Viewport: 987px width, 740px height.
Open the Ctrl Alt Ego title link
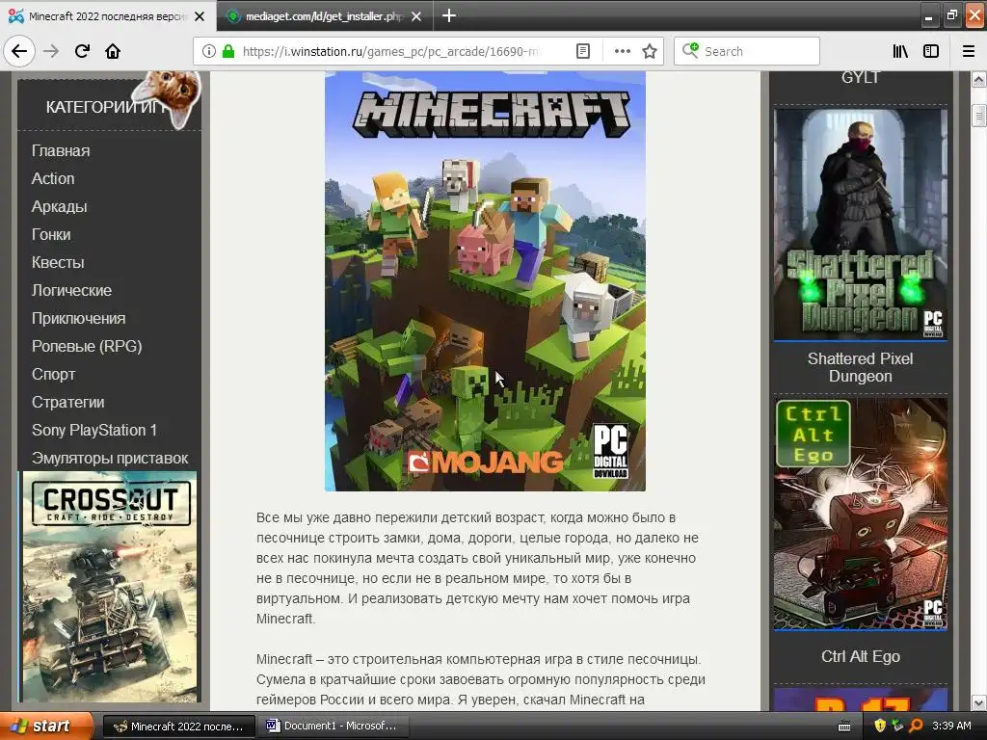click(860, 656)
